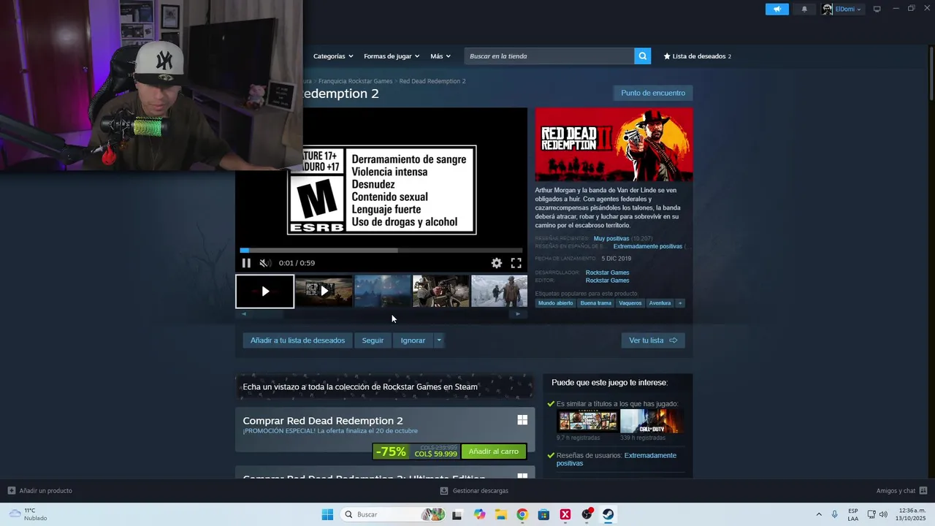
Task: Open Microsoft Store from the taskbar
Action: coord(543,514)
